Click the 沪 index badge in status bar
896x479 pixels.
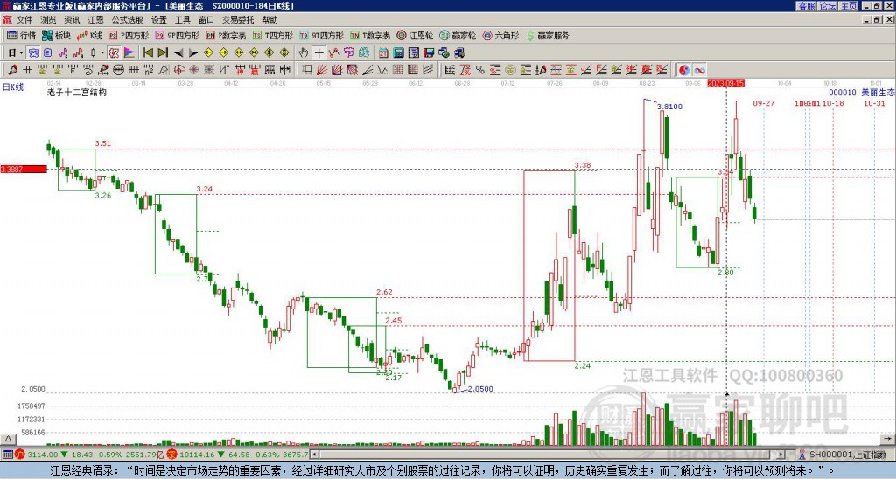tap(19, 455)
